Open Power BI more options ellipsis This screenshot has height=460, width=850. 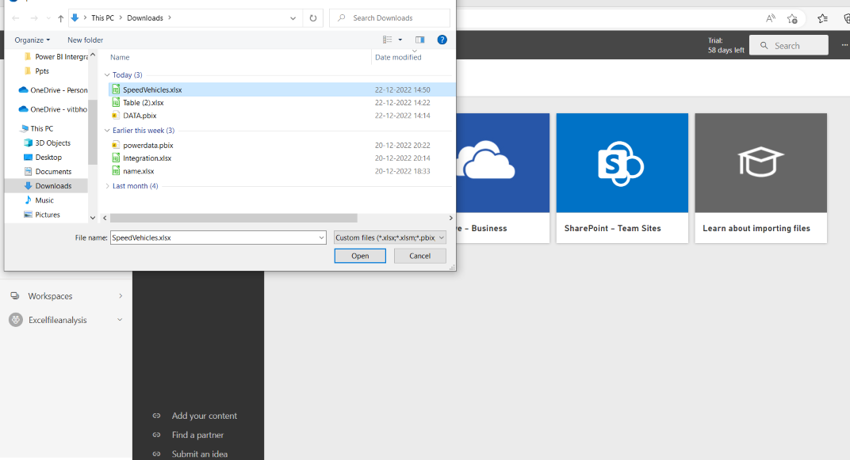click(x=844, y=45)
